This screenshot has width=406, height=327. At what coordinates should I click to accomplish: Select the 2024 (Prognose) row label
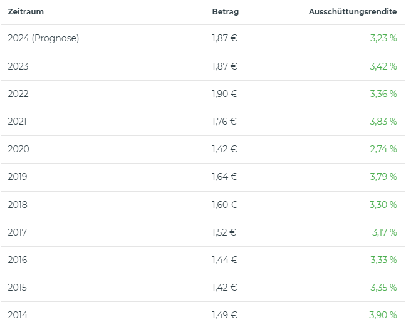[43, 39]
